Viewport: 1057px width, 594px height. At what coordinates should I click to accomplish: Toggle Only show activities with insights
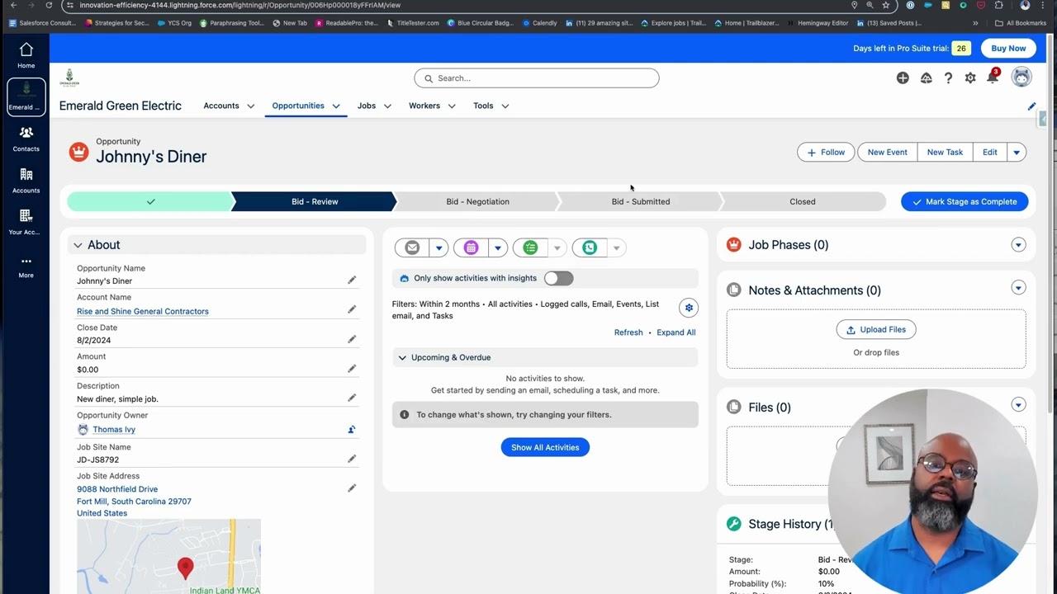tap(558, 278)
